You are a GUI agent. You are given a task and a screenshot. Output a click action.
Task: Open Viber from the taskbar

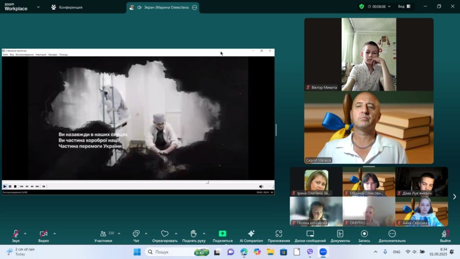310,252
